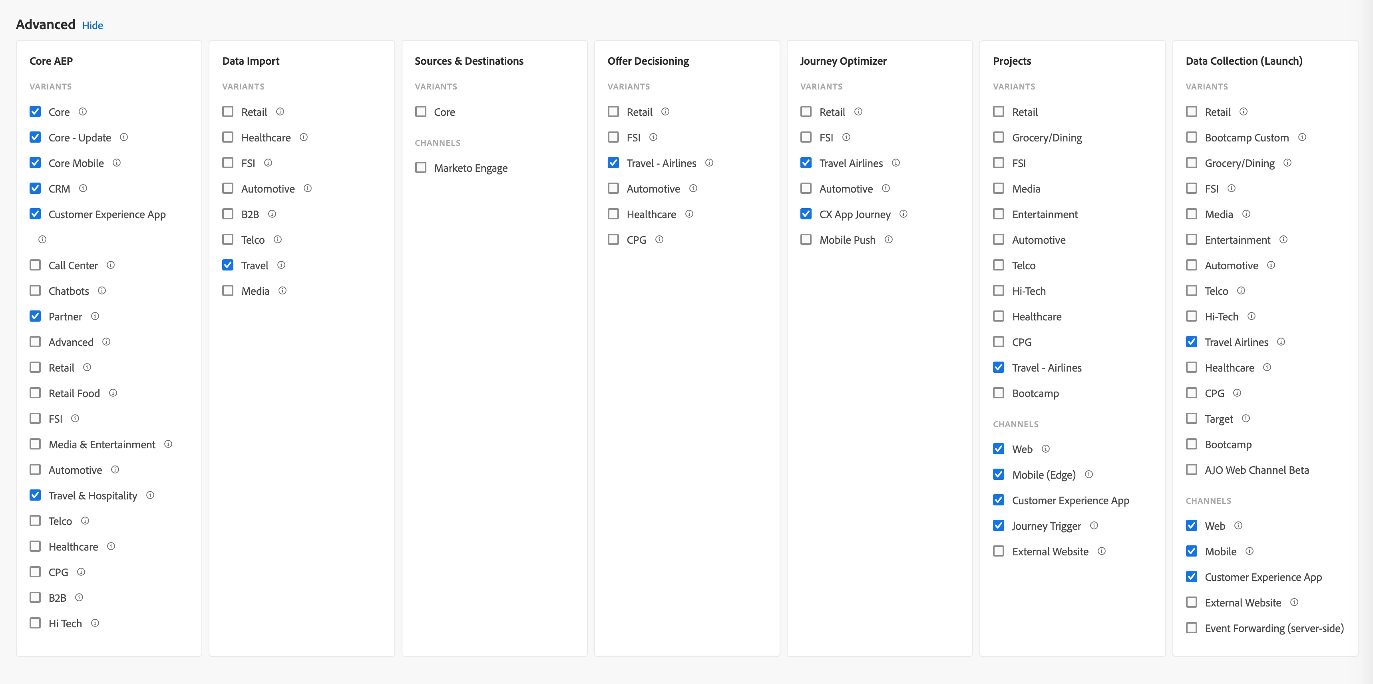View info for Target variant
This screenshot has height=684, width=1373.
1246,418
